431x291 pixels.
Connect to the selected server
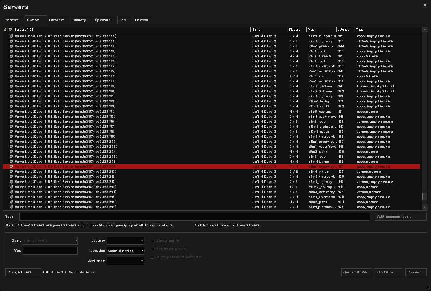(x=416, y=272)
